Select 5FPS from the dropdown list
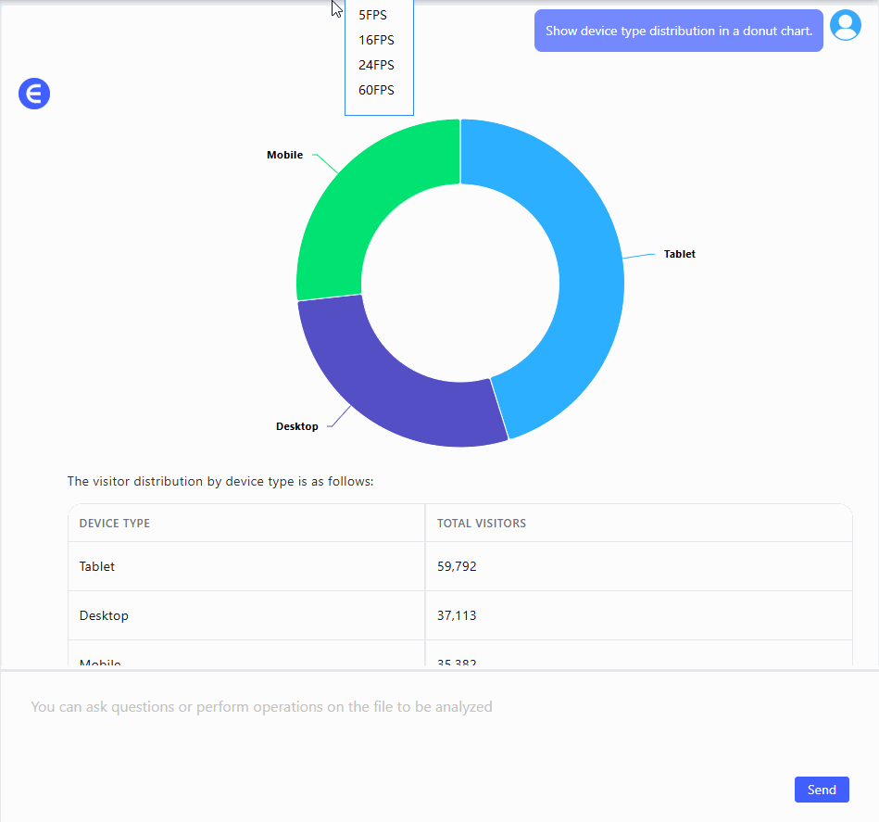 372,15
